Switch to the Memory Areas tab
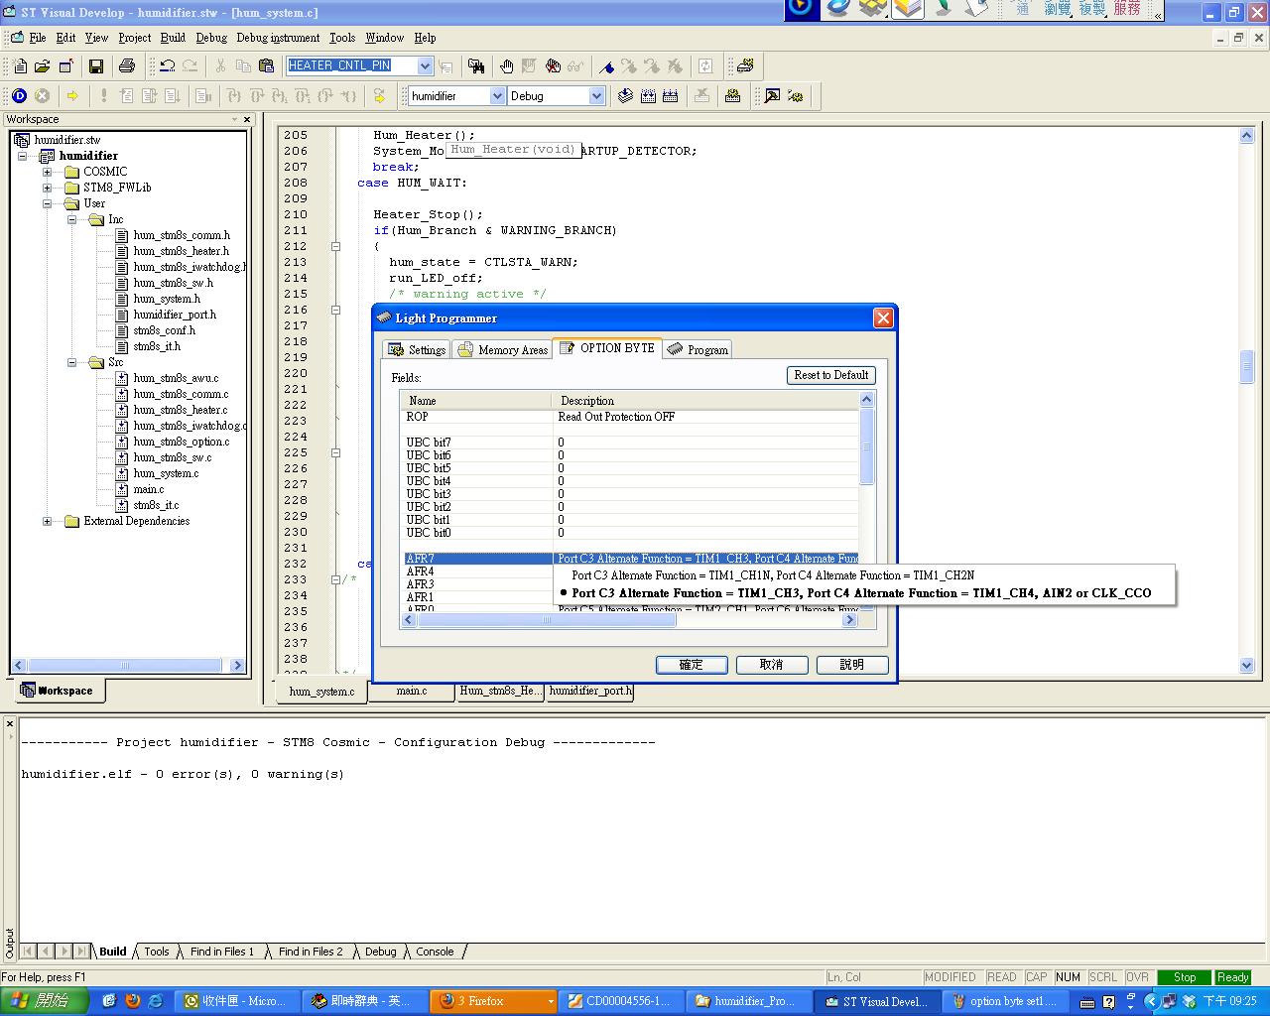Screen dimensions: 1270x1016 tap(503, 349)
